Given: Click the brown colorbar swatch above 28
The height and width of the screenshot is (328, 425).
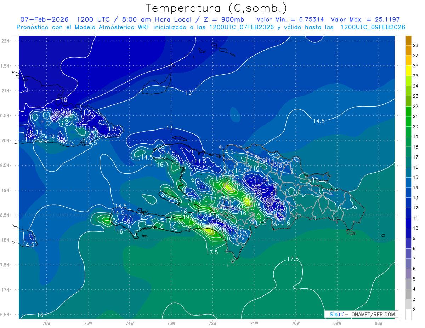Looking at the screenshot, I should pyautogui.click(x=408, y=40).
